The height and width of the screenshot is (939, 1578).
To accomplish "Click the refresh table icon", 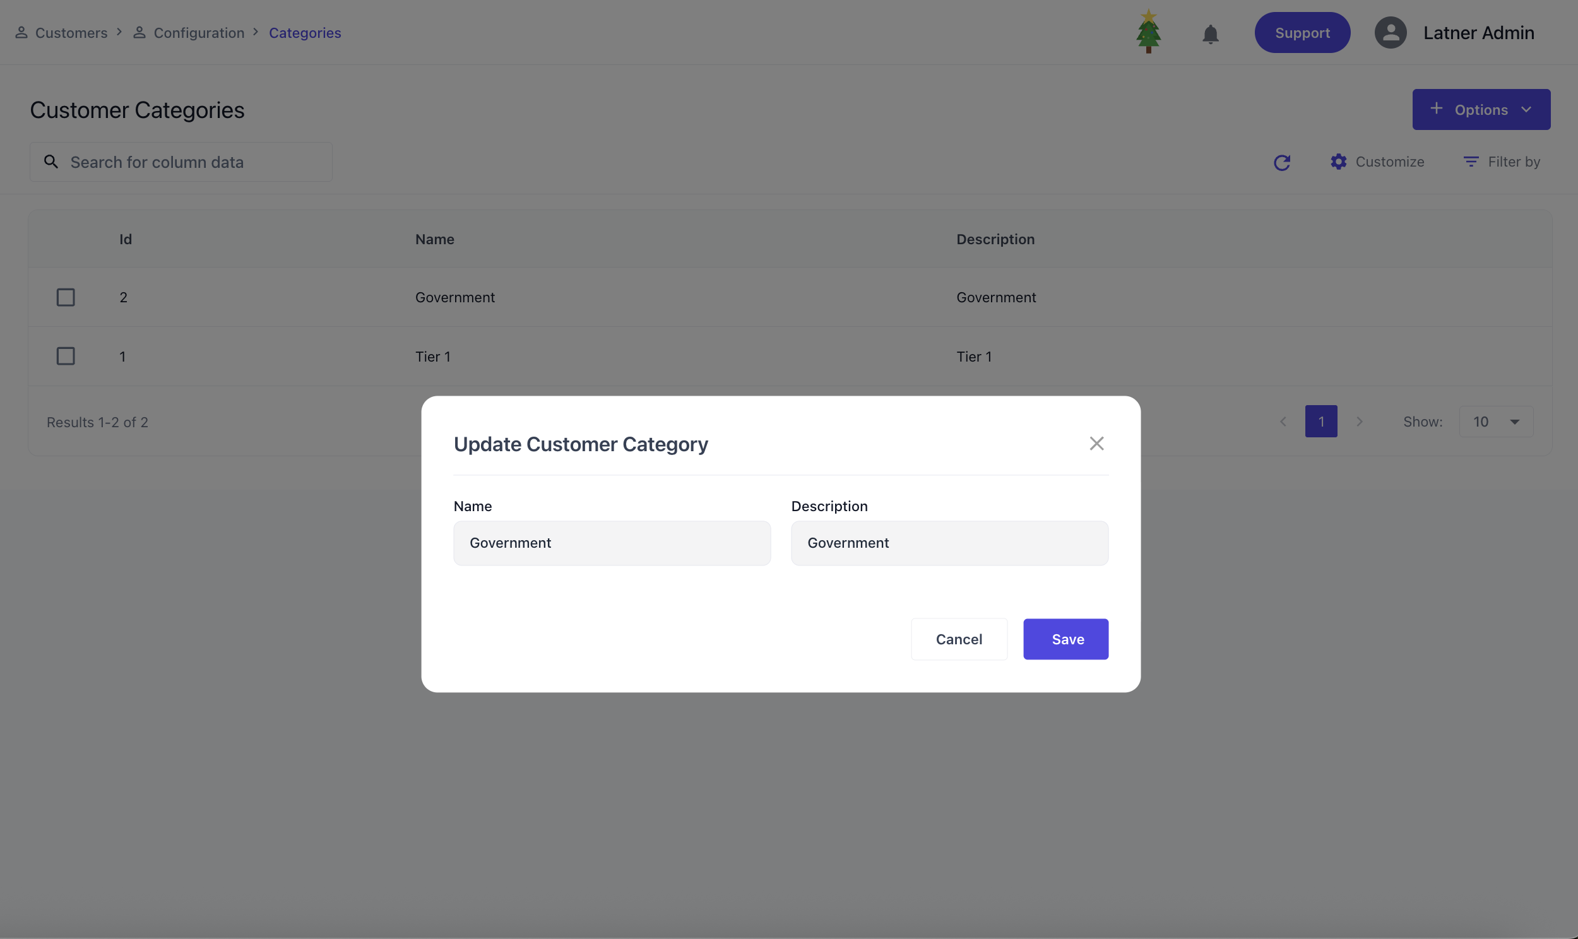I will click(x=1281, y=163).
